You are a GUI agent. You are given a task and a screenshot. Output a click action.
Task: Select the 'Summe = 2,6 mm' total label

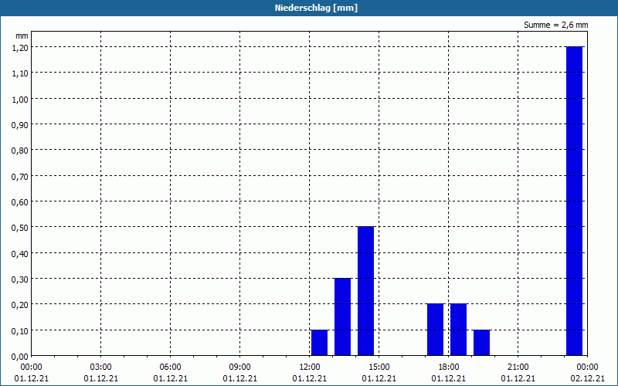555,25
